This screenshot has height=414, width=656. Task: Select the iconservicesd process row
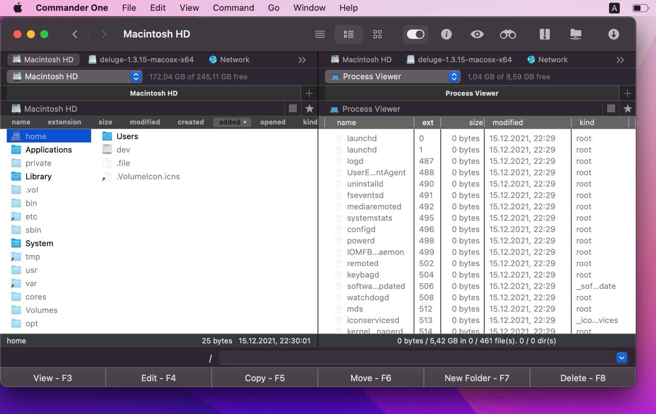[x=477, y=320]
